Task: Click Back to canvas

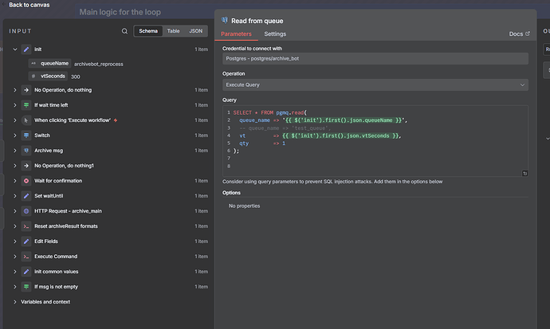Action: click(x=32, y=5)
